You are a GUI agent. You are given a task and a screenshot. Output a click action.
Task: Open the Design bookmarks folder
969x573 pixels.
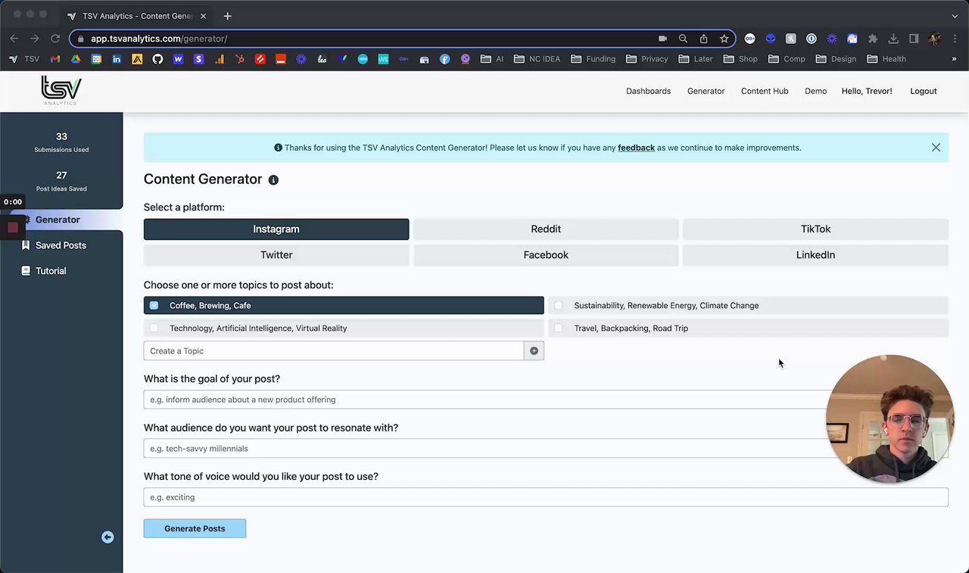pos(837,59)
